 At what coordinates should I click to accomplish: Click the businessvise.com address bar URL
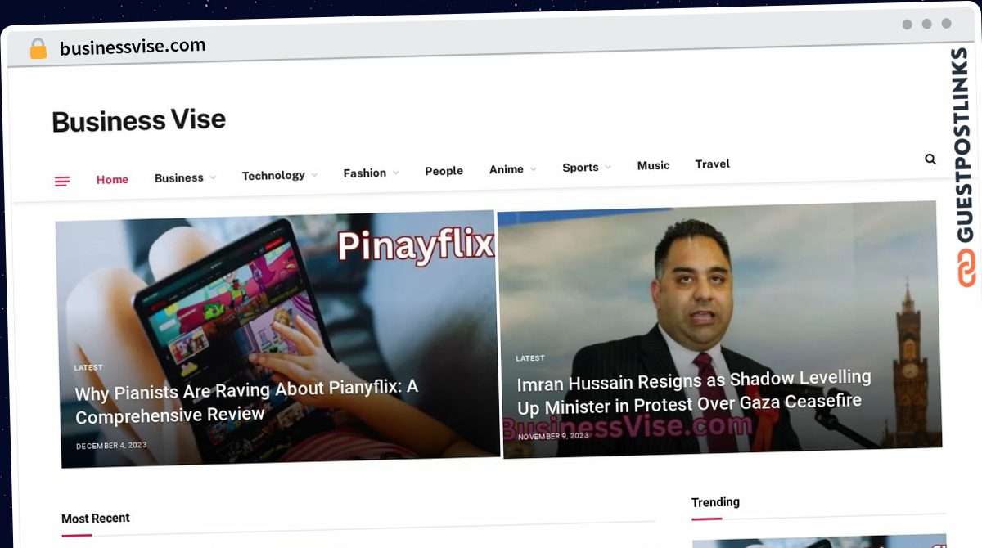tap(133, 47)
